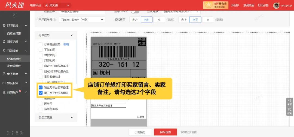Click the 编辑 link beside 订单商品信息
The image size is (294, 137).
click(x=66, y=44)
